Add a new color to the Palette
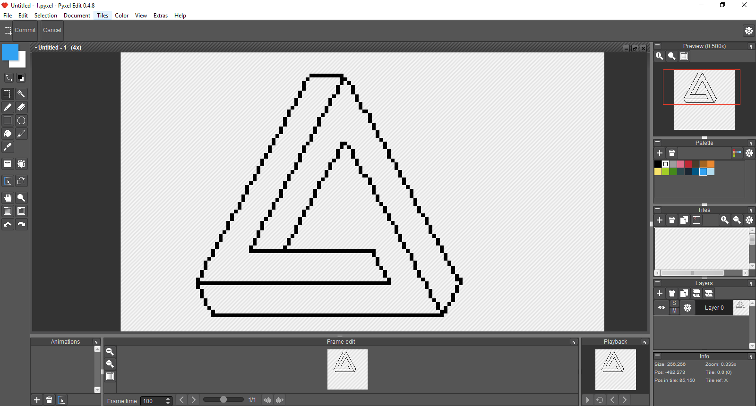The image size is (756, 406). coord(660,153)
